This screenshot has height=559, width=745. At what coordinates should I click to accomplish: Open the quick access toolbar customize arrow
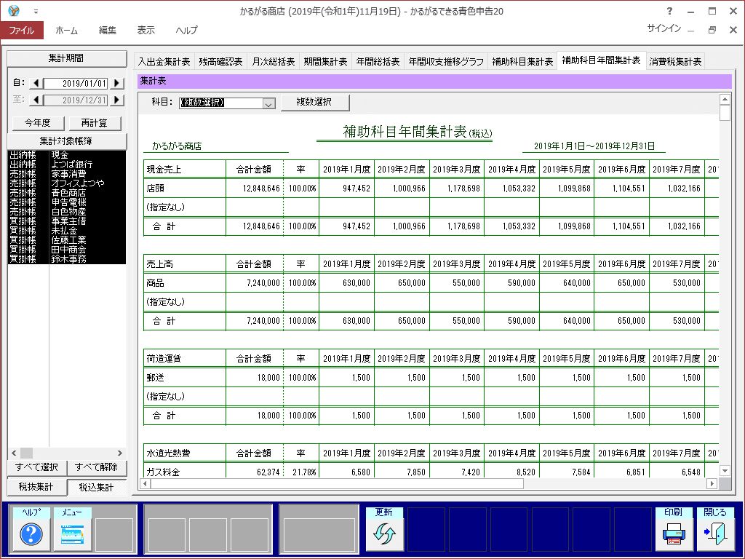[x=36, y=11]
